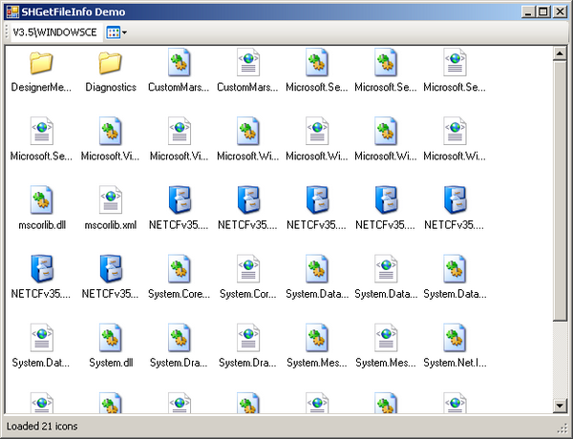Viewport: 573px width, 439px height.
Task: Select the mscorlib.dll file
Action: point(42,209)
